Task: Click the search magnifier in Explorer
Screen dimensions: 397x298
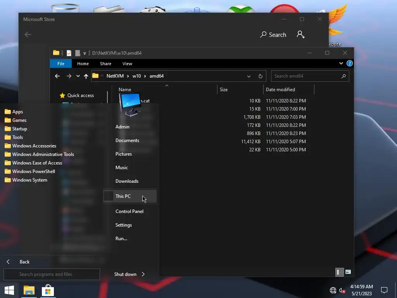Action: pyautogui.click(x=343, y=76)
